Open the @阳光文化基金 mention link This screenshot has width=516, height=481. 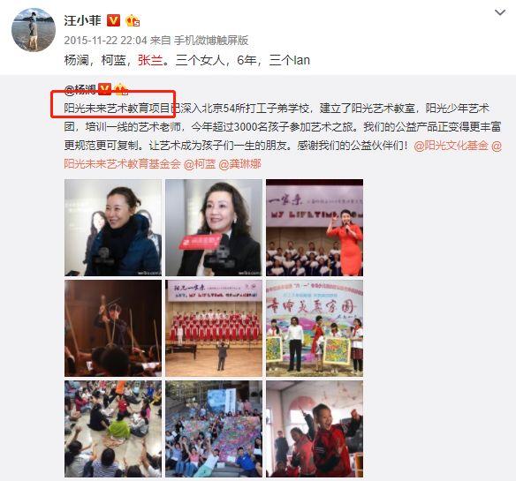tap(451, 146)
